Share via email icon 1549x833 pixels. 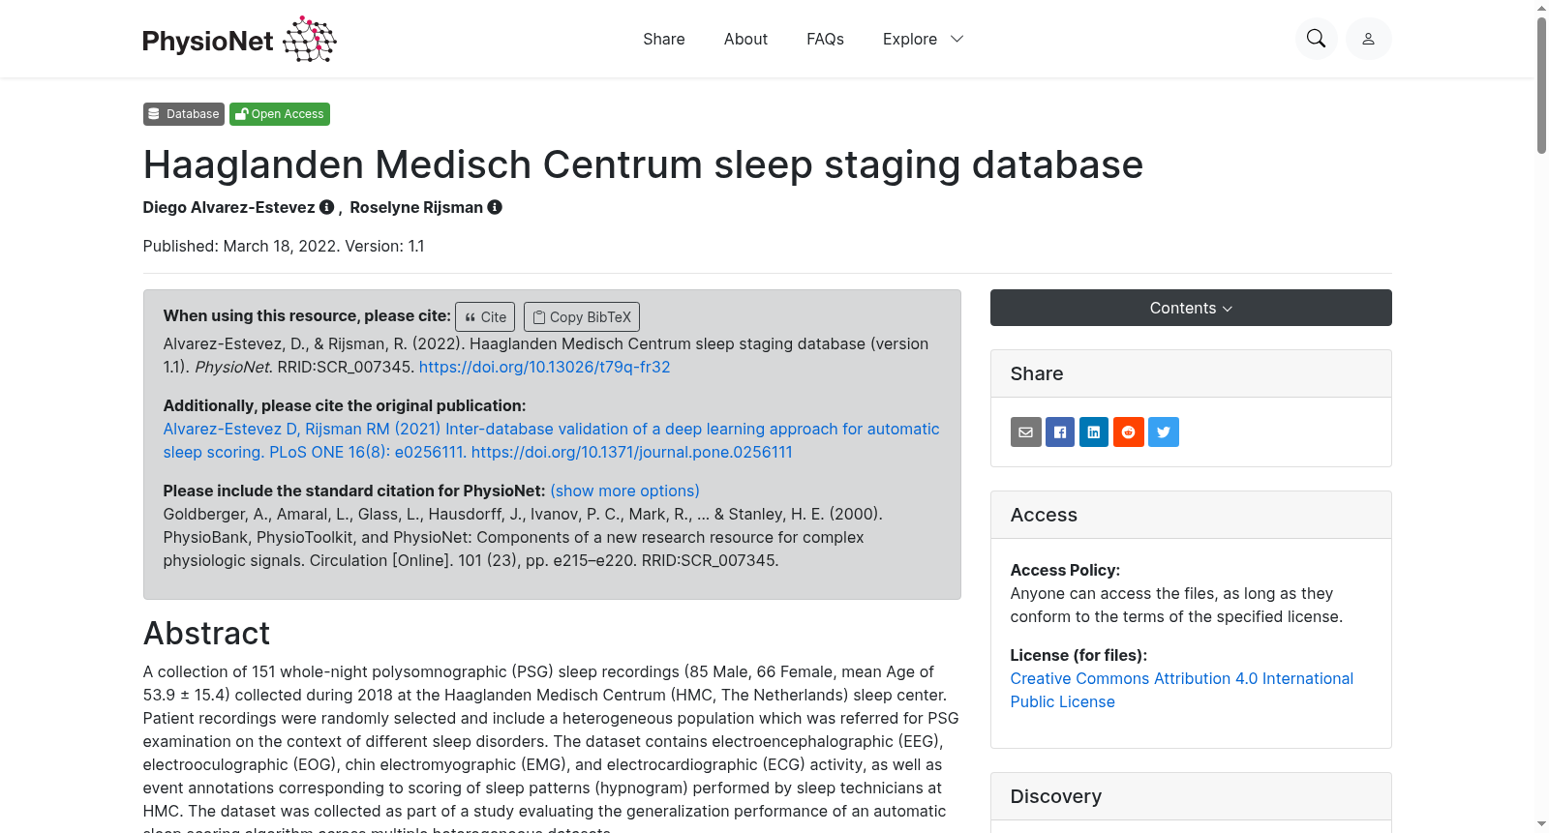1026,432
